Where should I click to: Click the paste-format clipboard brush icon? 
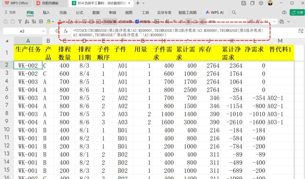pos(13,22)
